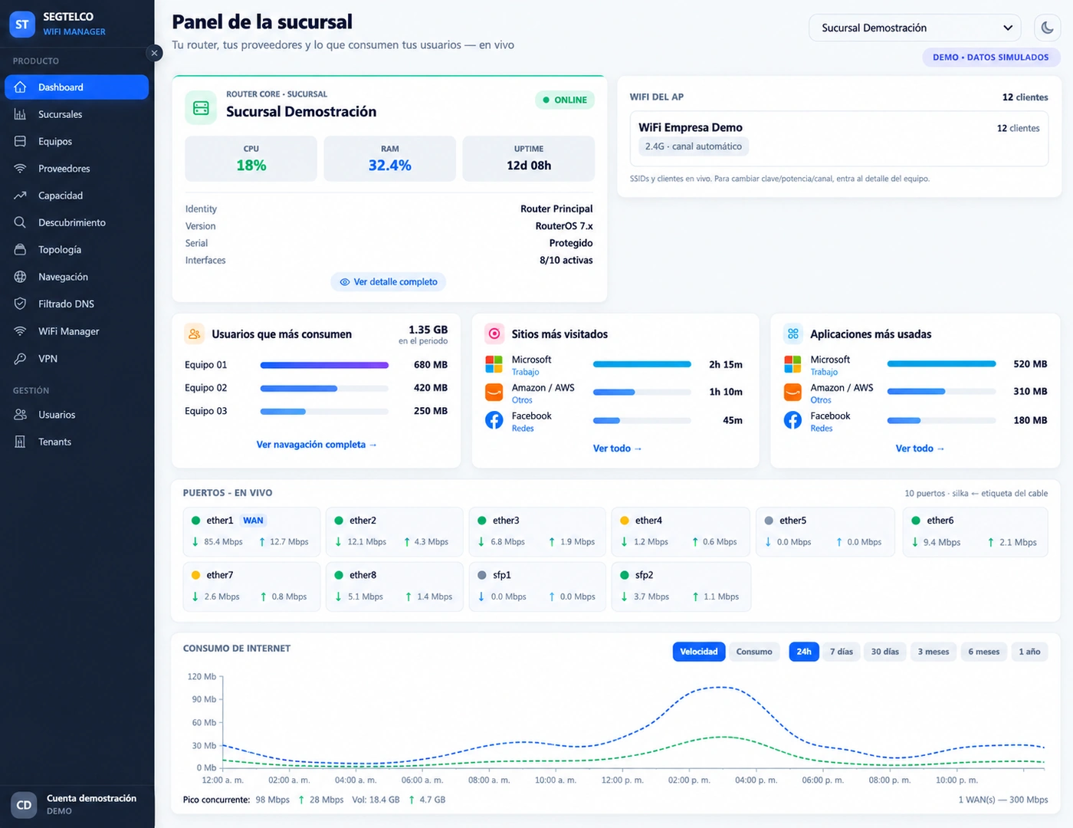The width and height of the screenshot is (1073, 828).
Task: Click the ONLINE status badge
Action: point(565,100)
